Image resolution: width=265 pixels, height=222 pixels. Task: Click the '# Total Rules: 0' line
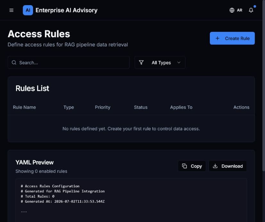point(38,196)
